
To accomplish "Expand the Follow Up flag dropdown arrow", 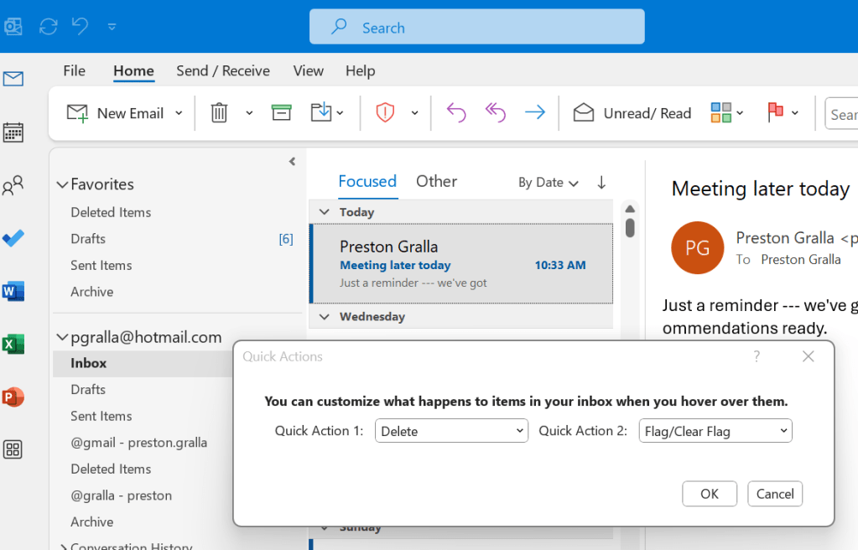I will point(795,113).
